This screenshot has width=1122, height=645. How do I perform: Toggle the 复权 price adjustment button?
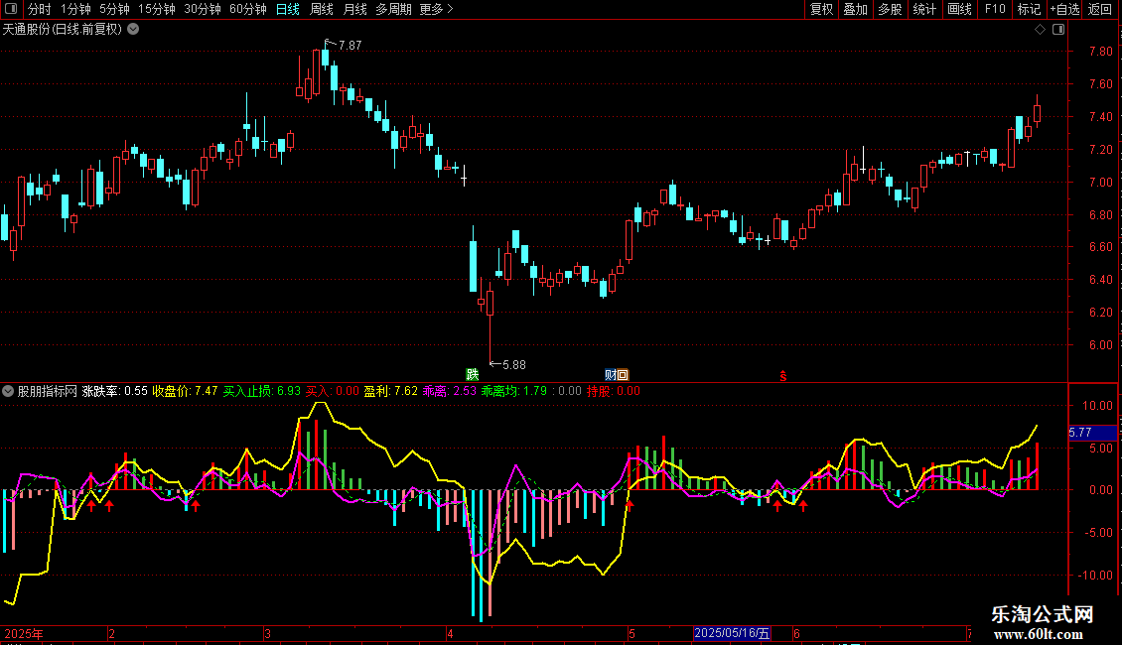click(x=821, y=9)
